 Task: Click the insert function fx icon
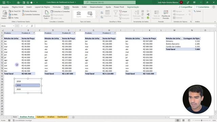click(x=32, y=26)
